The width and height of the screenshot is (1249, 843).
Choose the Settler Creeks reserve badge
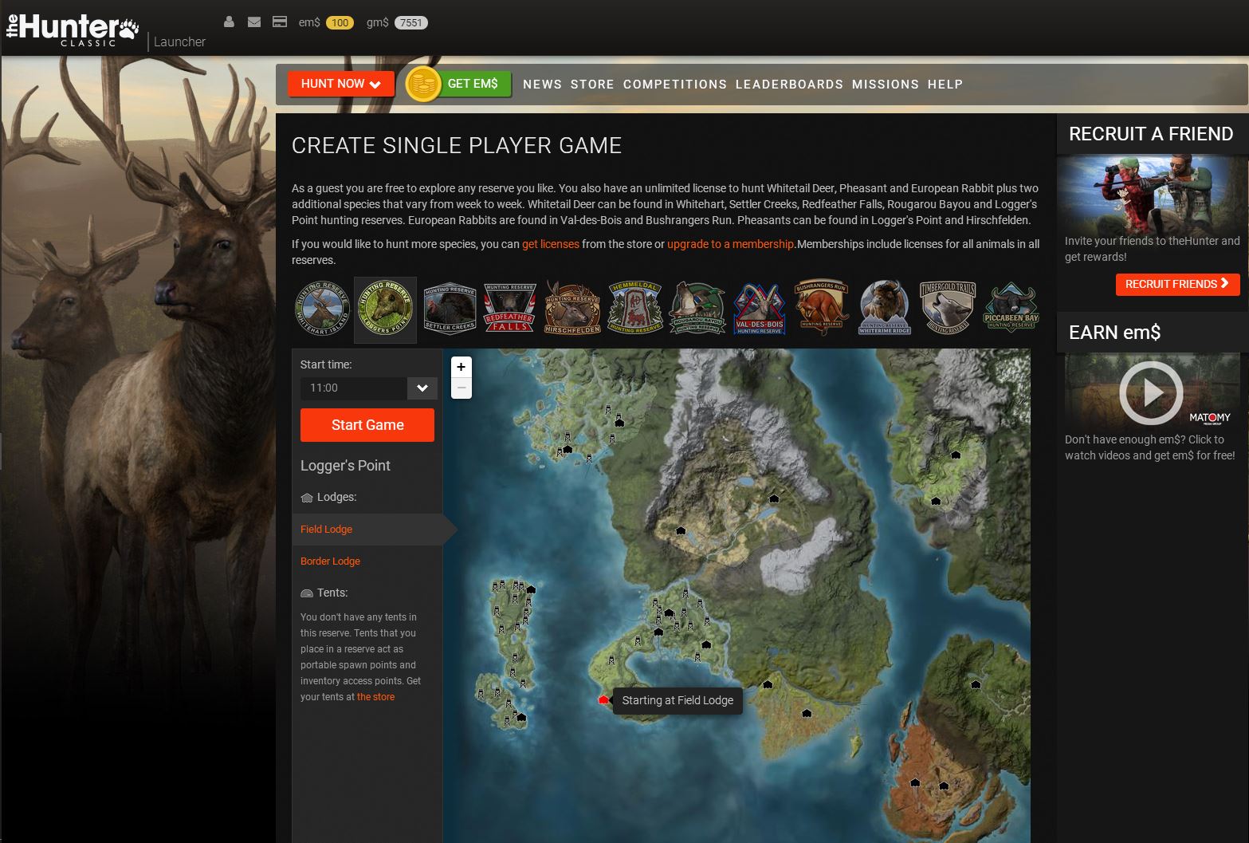(450, 309)
